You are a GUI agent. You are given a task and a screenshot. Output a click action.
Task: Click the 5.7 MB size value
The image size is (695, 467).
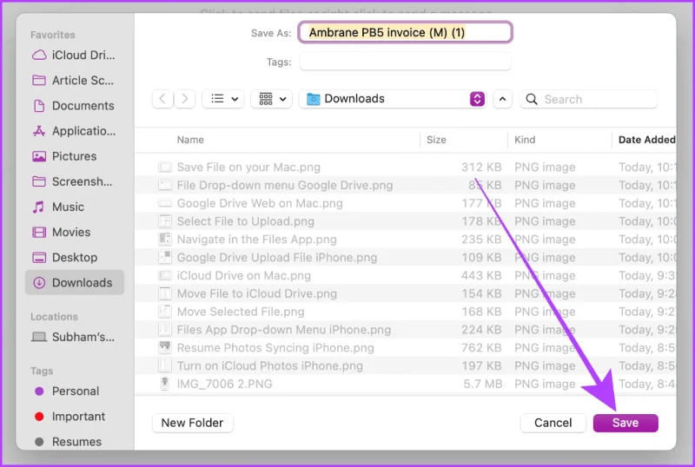pos(483,384)
